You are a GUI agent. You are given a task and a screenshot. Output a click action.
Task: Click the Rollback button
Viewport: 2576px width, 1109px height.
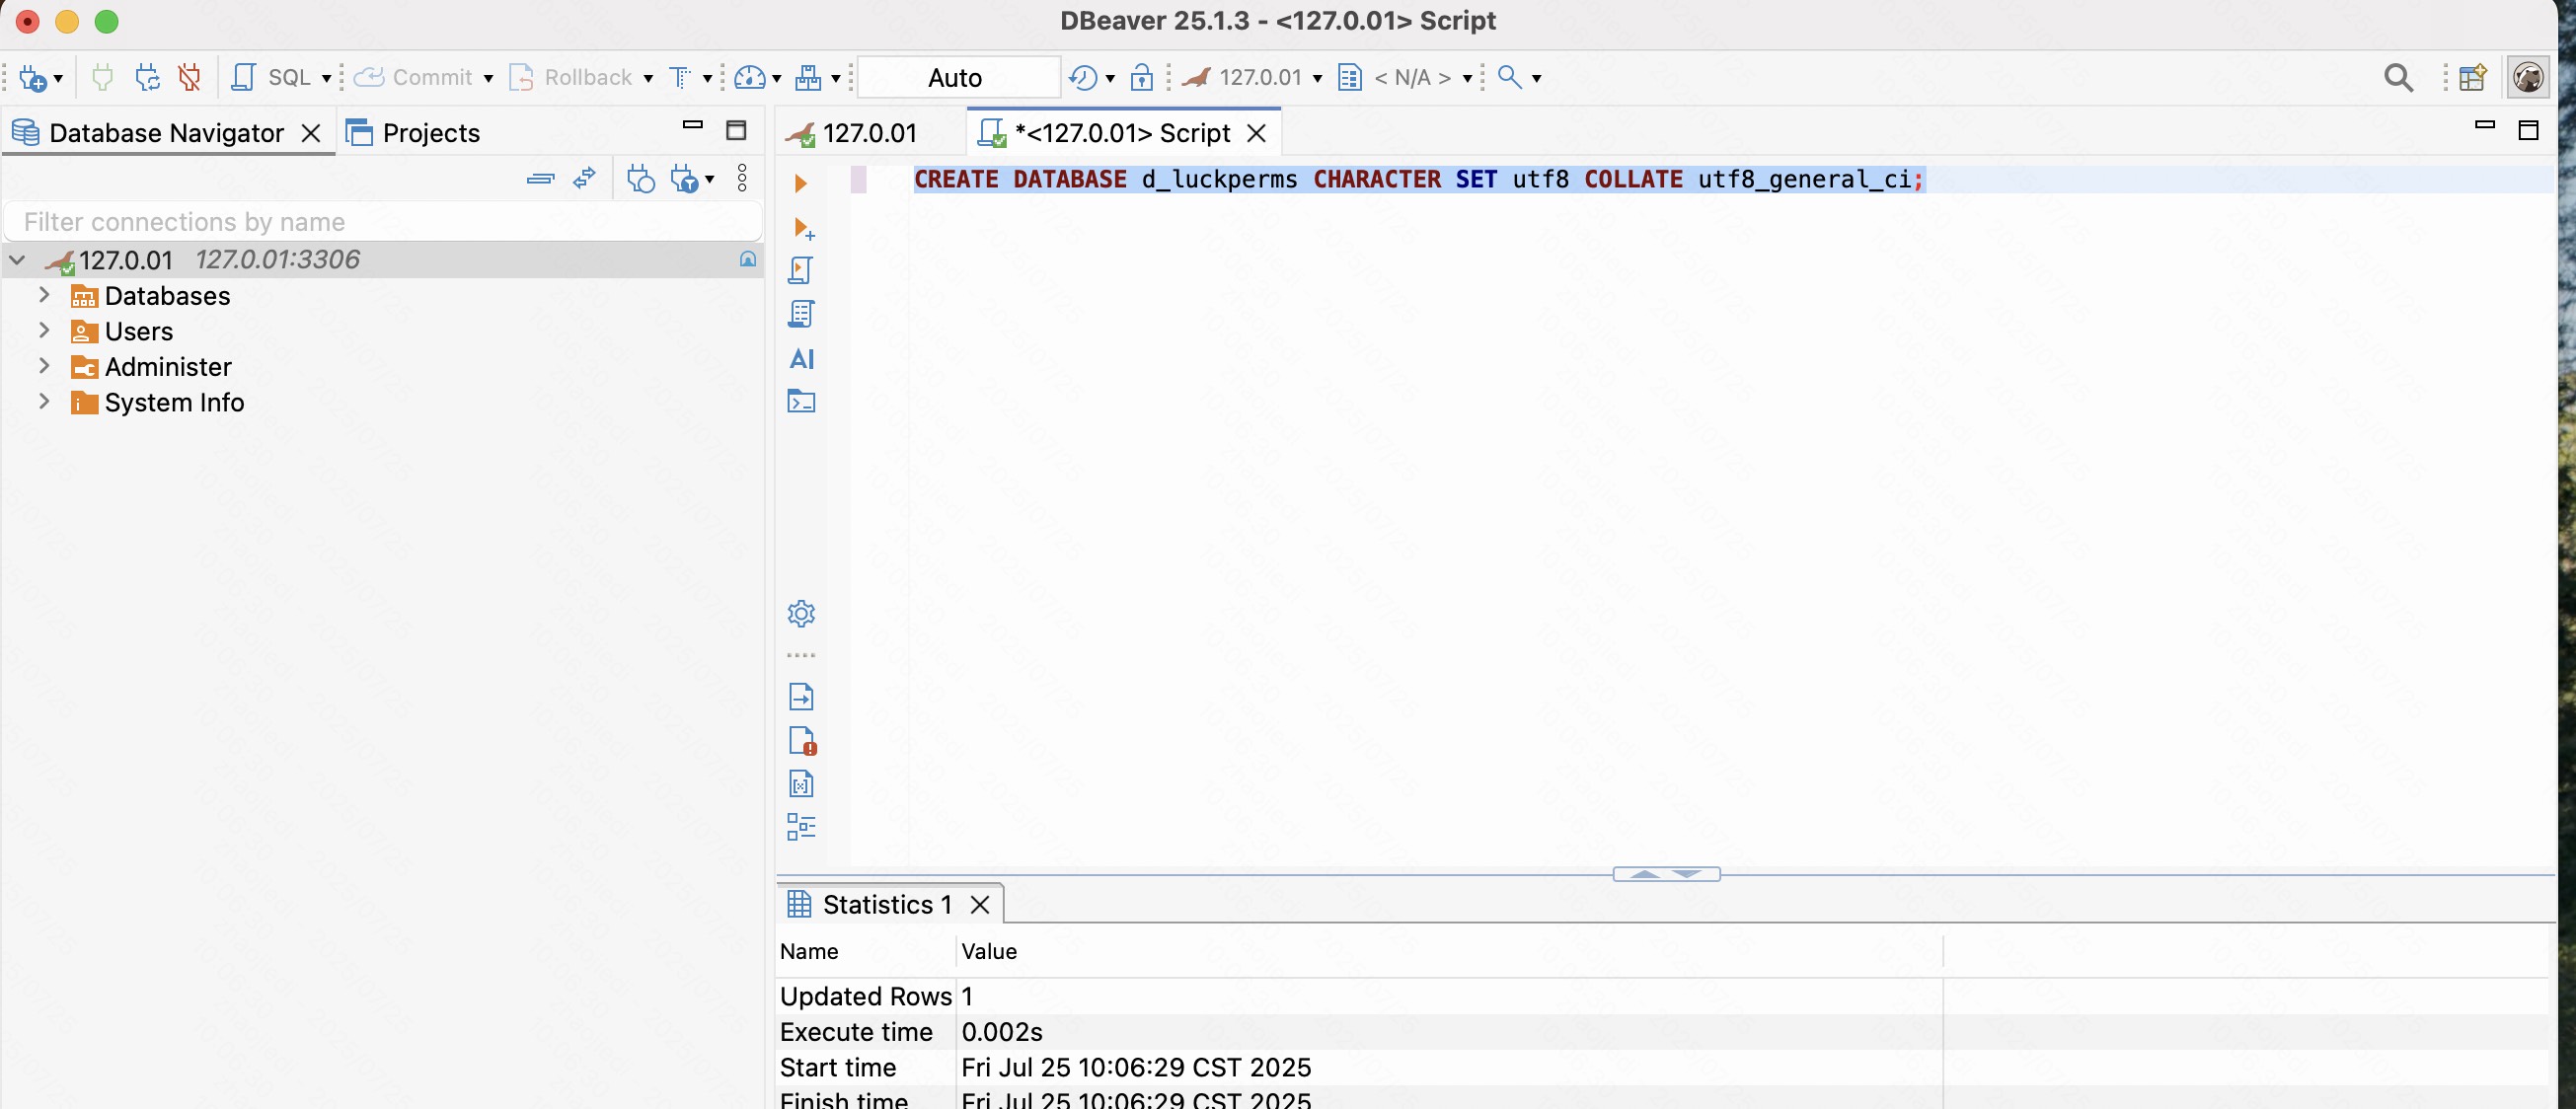click(571, 77)
